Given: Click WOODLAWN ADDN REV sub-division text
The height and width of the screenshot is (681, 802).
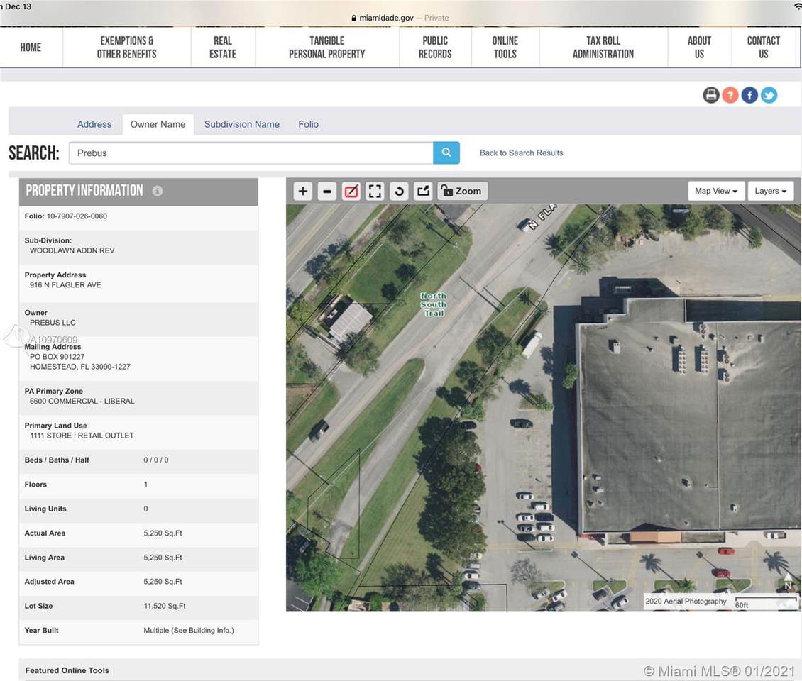Looking at the screenshot, I should pos(72,250).
